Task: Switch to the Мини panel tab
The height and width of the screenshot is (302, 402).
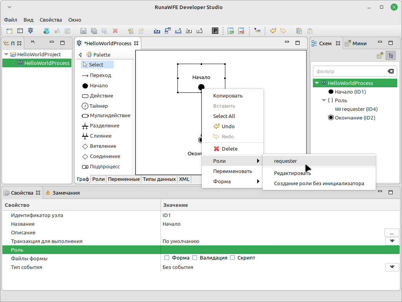Action: pyautogui.click(x=356, y=43)
